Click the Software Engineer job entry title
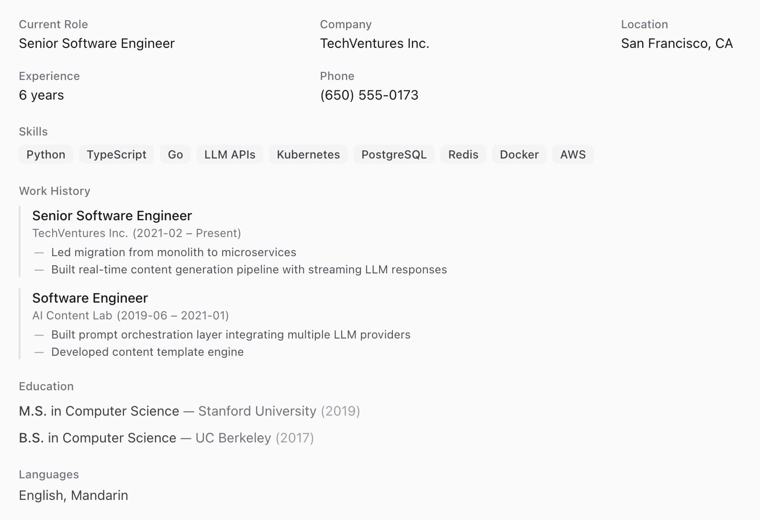This screenshot has height=520, width=760. click(x=90, y=298)
